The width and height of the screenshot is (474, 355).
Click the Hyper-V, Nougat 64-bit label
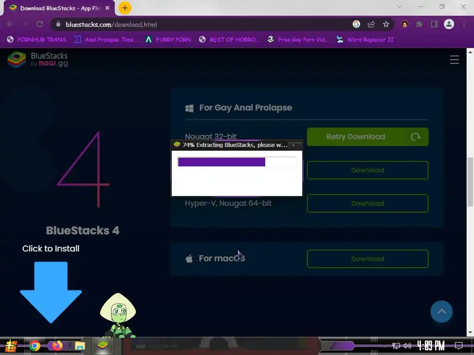[x=228, y=203]
